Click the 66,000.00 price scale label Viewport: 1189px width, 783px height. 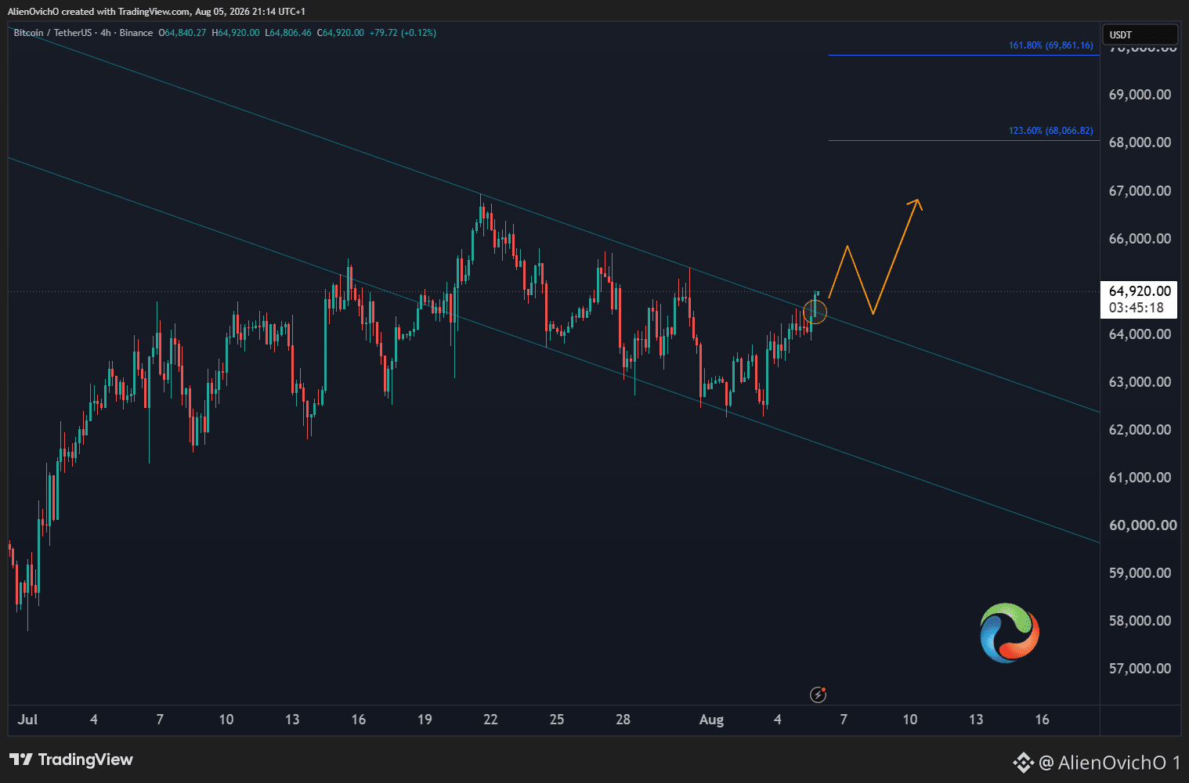(x=1140, y=239)
